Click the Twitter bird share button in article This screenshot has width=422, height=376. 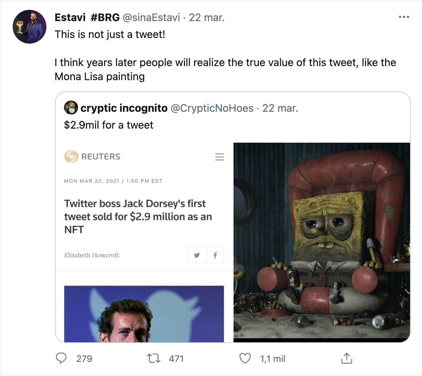click(x=197, y=255)
